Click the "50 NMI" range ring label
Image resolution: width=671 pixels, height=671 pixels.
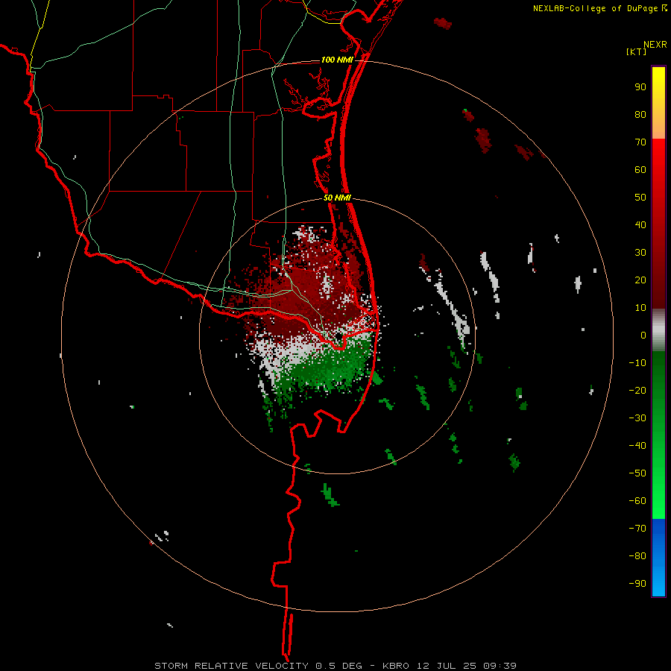pos(337,198)
